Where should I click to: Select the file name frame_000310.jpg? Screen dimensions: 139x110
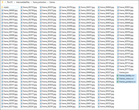(11, 20)
